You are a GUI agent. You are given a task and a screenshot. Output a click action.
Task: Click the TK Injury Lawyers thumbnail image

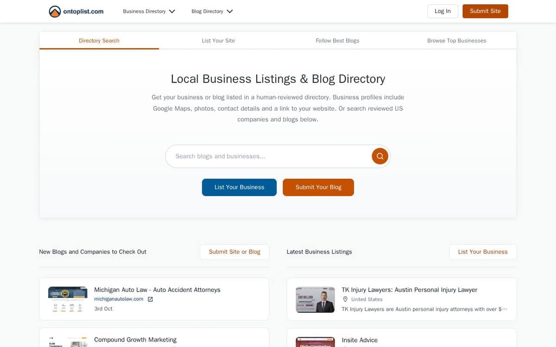[315, 299]
